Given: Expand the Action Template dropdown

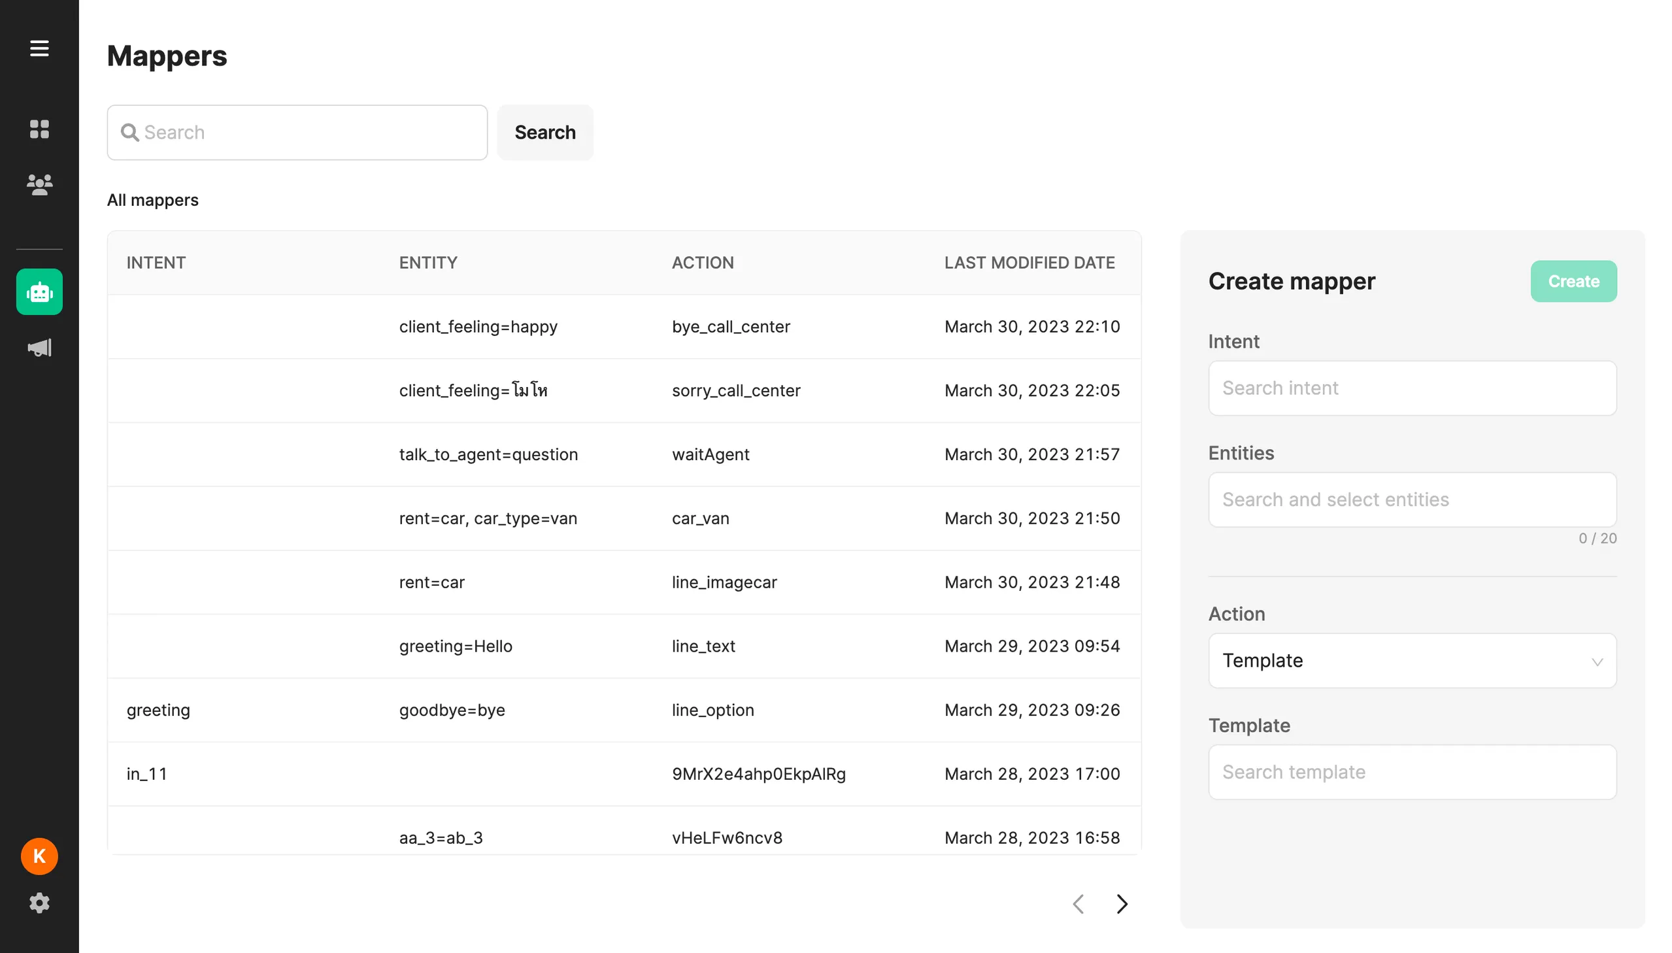Looking at the screenshot, I should [x=1413, y=660].
